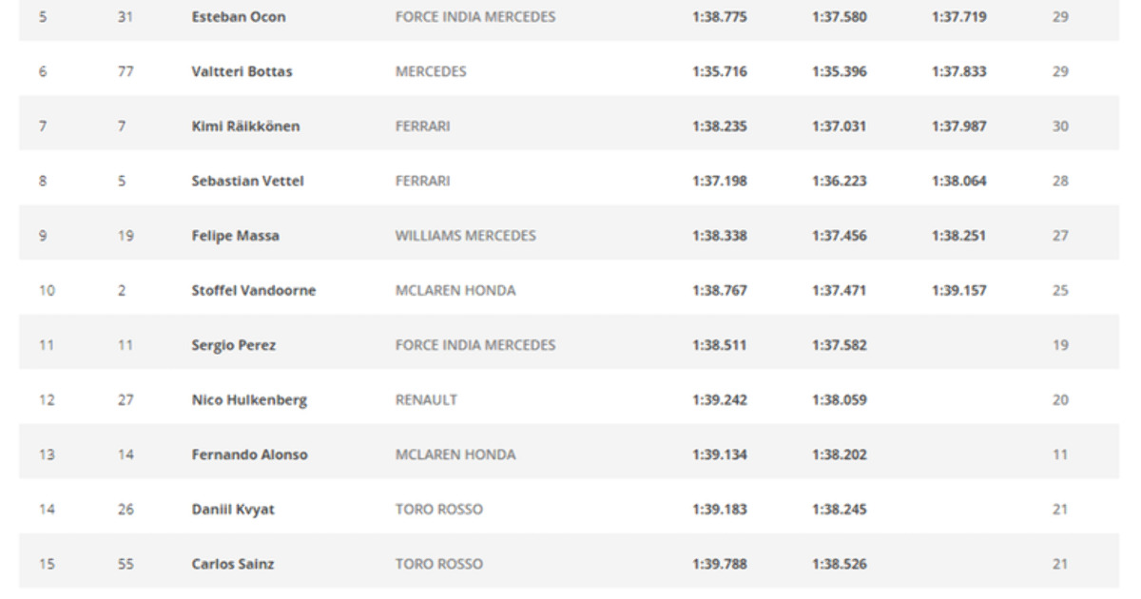Viewport: 1141px width, 599px height.
Task: Click Sergio Perez in position 11
Action: (x=233, y=345)
